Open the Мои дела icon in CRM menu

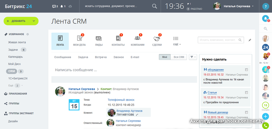tap(80, 38)
